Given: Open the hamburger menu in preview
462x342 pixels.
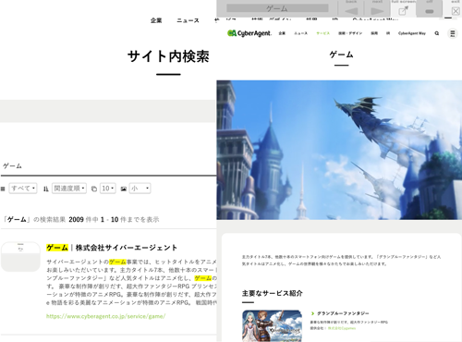Looking at the screenshot, I should [x=453, y=33].
